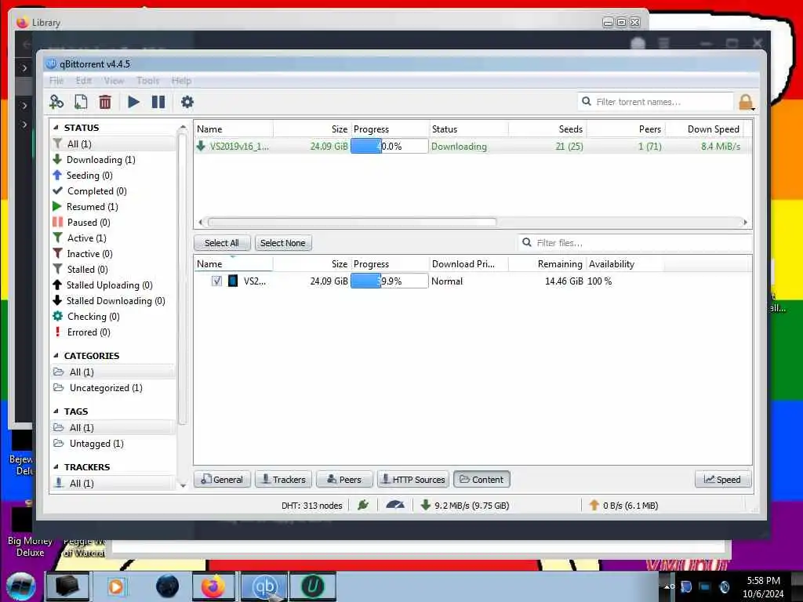Click the blue file icon beside VS2...

[x=232, y=281]
